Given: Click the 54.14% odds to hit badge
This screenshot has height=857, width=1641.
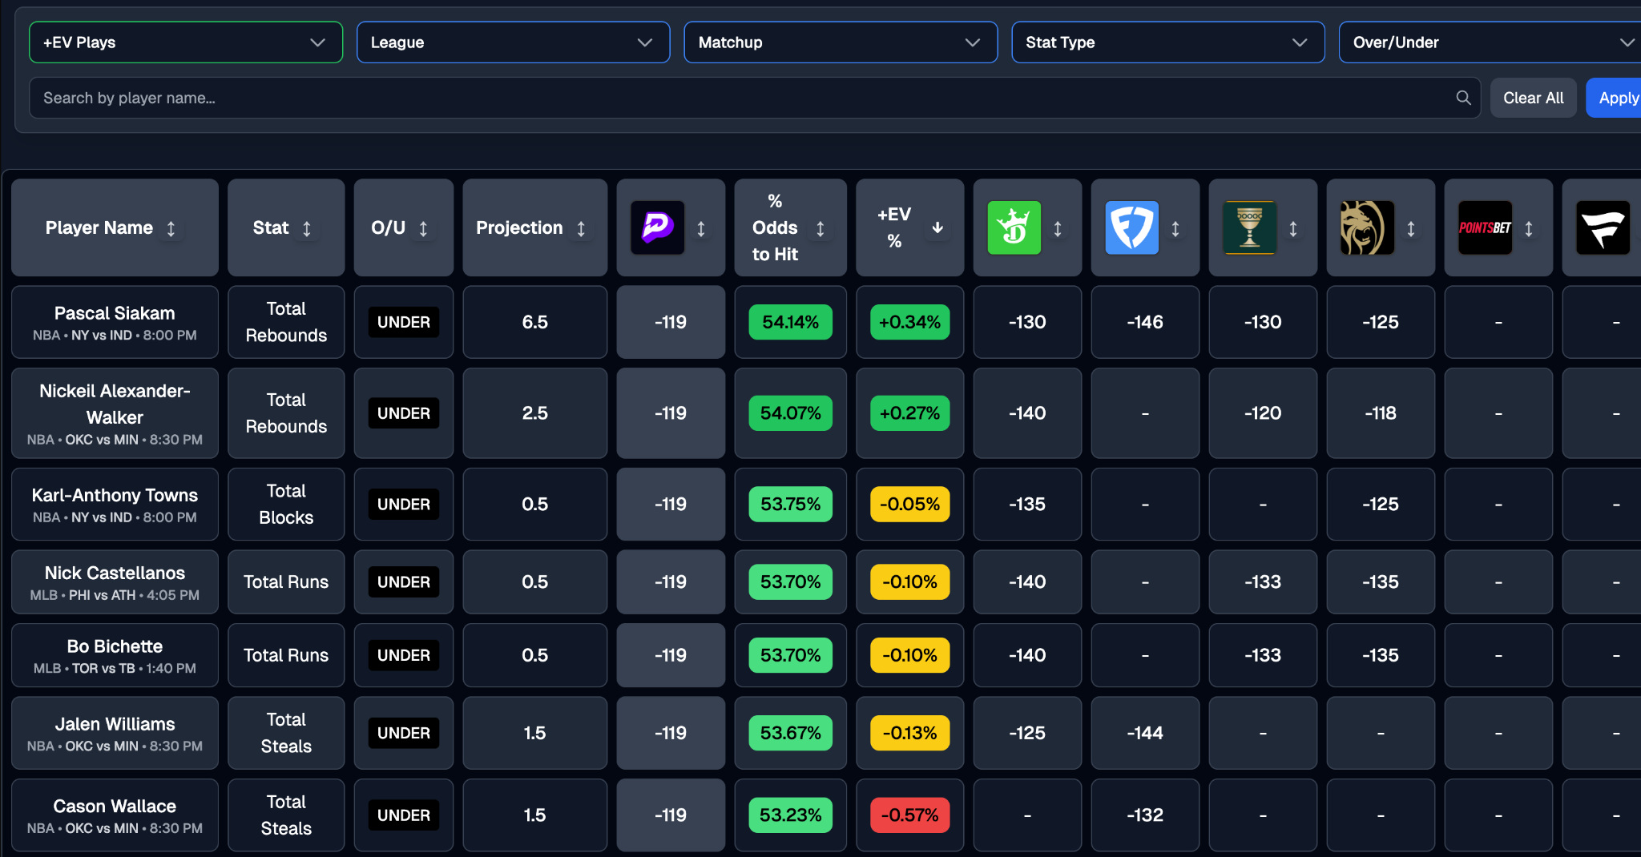Looking at the screenshot, I should click(x=791, y=322).
